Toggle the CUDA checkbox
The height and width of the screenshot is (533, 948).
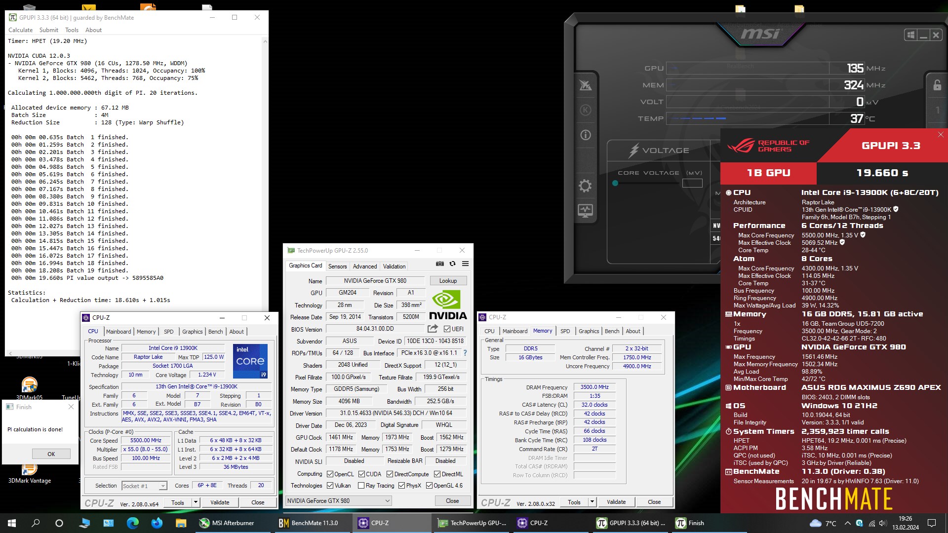(x=361, y=474)
